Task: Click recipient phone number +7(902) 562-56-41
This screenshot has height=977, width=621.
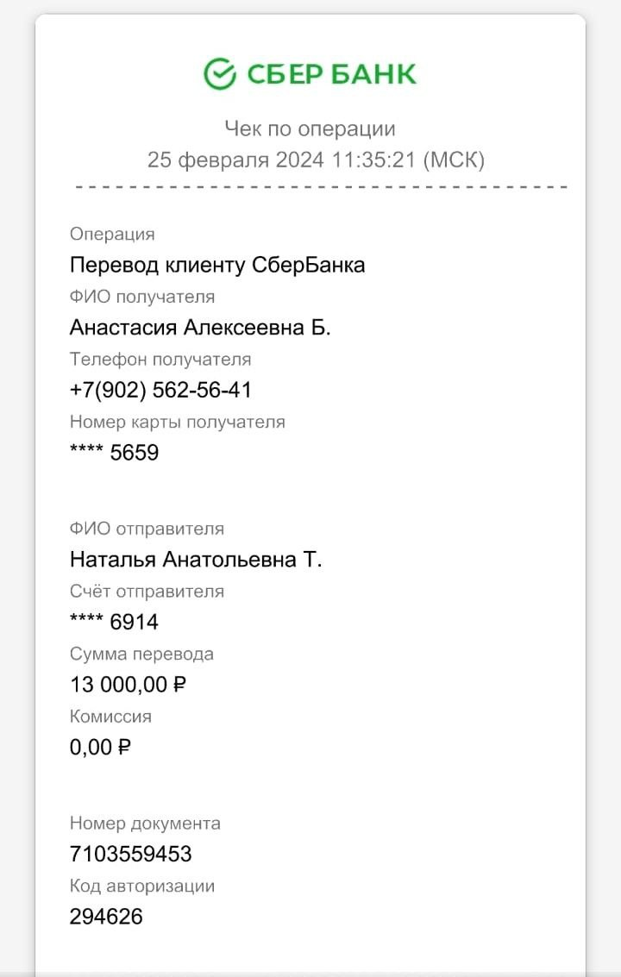Action: click(x=160, y=390)
